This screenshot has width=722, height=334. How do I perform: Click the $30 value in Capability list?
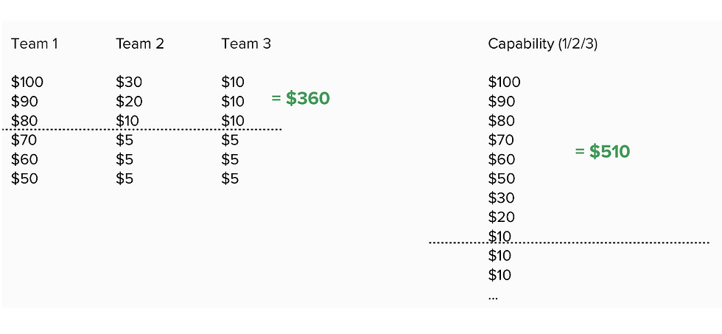pyautogui.click(x=502, y=198)
